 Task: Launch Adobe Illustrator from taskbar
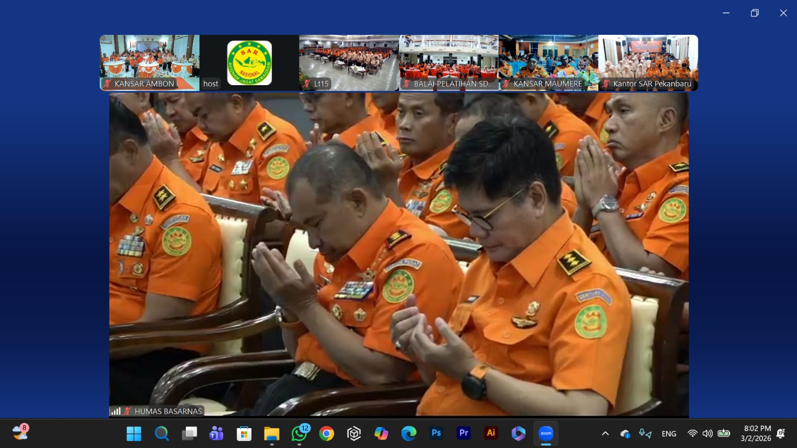(491, 434)
